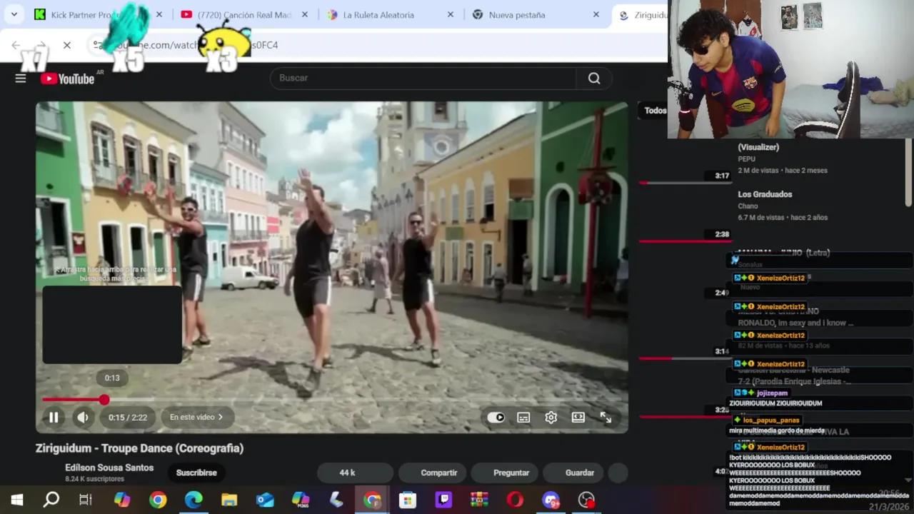The height and width of the screenshot is (514, 914).
Task: Open File Explorer from the taskbar
Action: point(229,500)
